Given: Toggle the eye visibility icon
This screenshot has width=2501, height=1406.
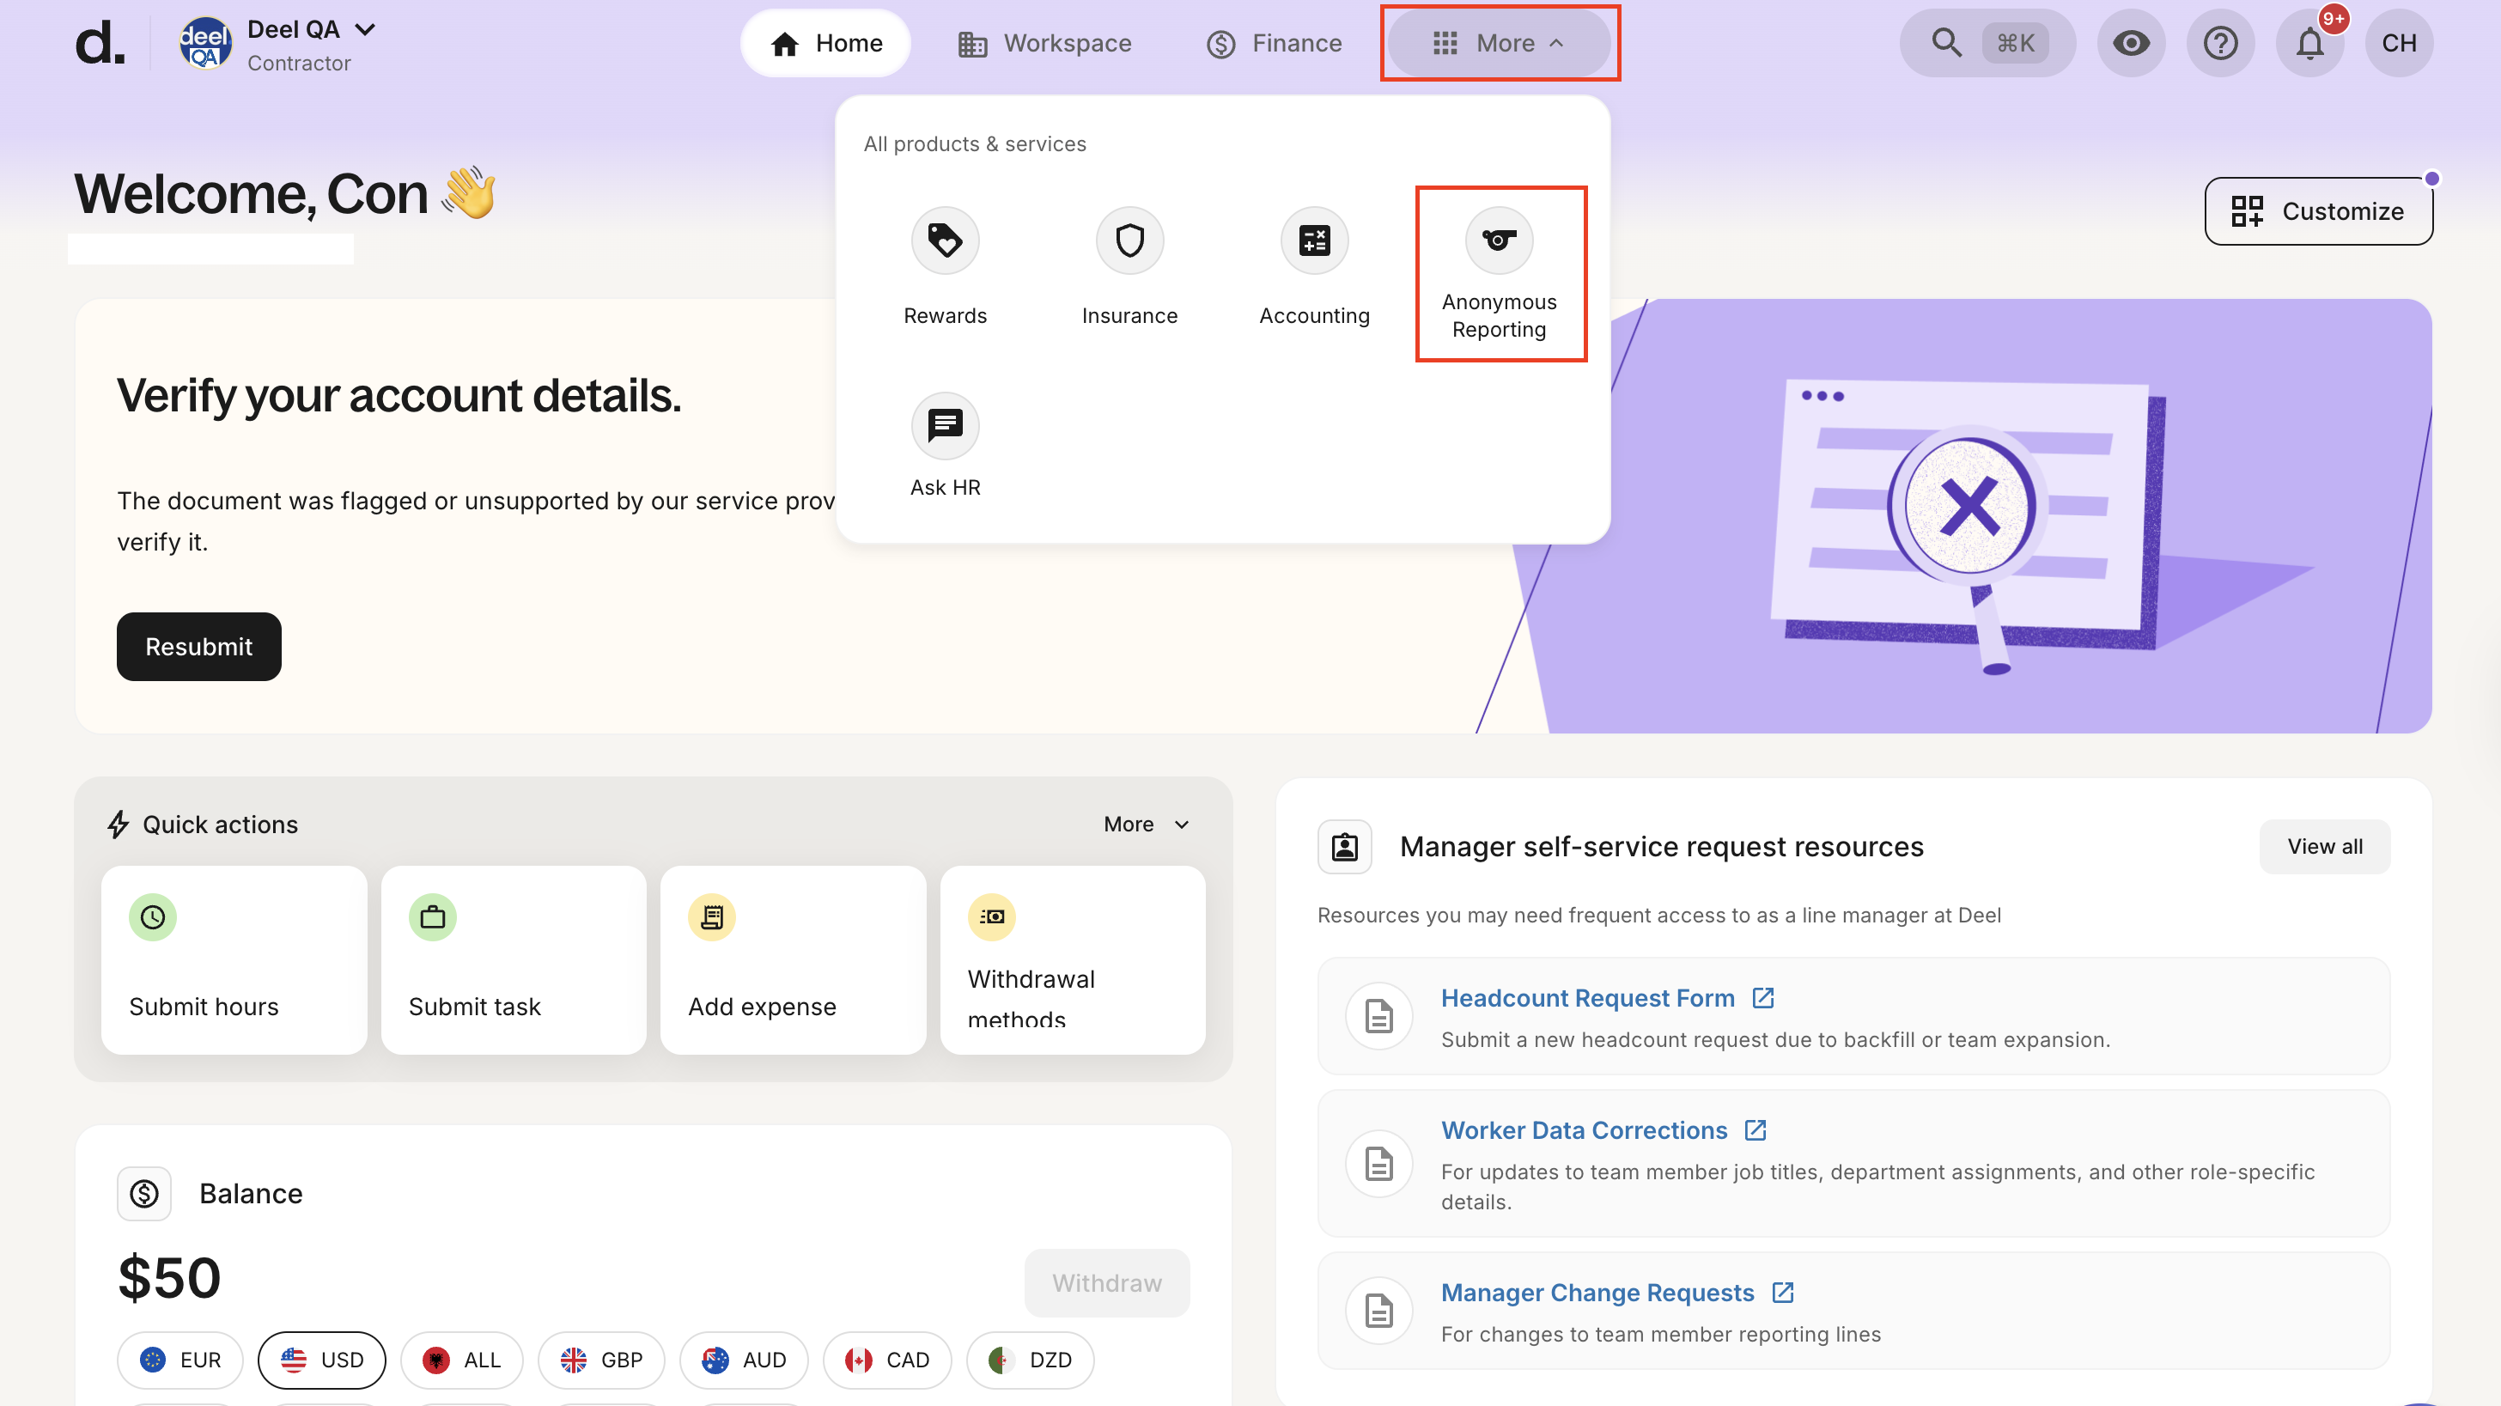Looking at the screenshot, I should [x=2130, y=43].
